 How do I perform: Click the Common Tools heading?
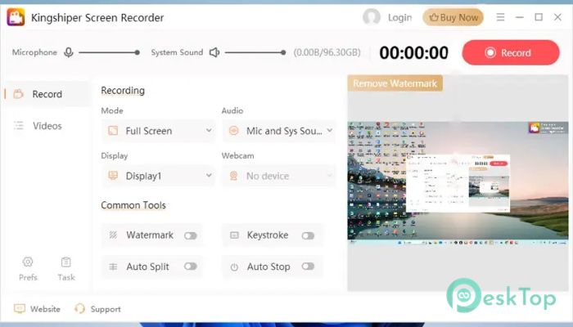pos(133,205)
